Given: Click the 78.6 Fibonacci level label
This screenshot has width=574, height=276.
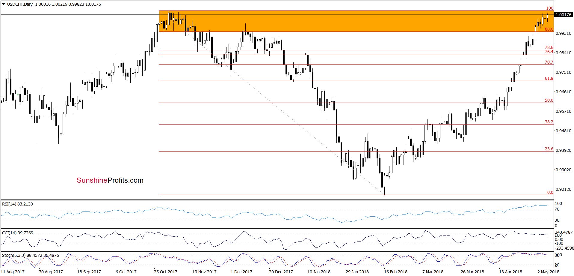Looking at the screenshot, I should tap(549, 47).
